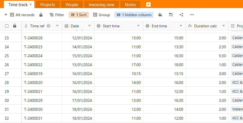Click the 12:00 start time in row 31
Viewport: 243px width, 123px height.
pos(119,109)
